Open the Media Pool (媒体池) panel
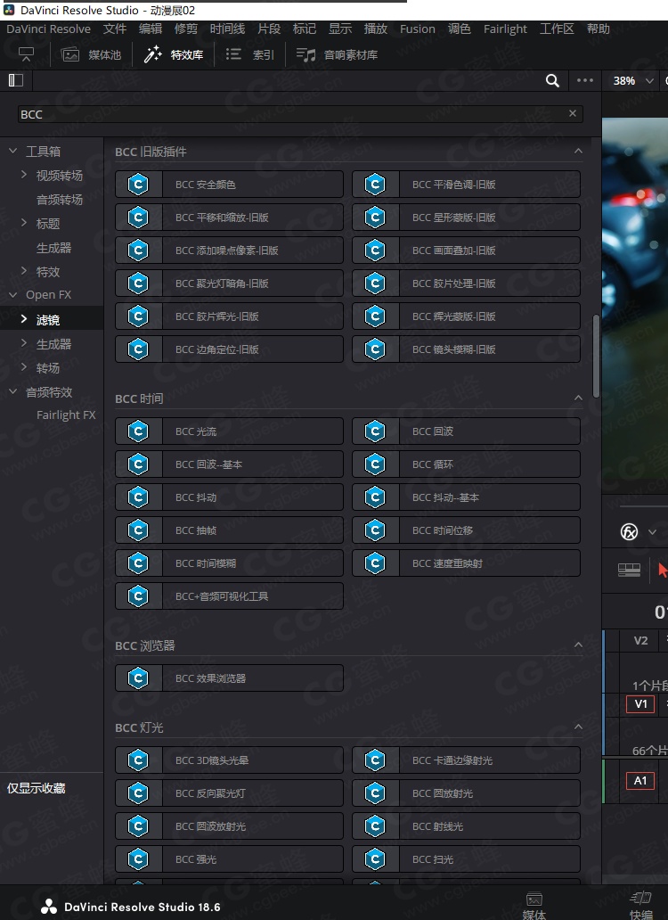Screen dimensions: 668x920 click(91, 55)
